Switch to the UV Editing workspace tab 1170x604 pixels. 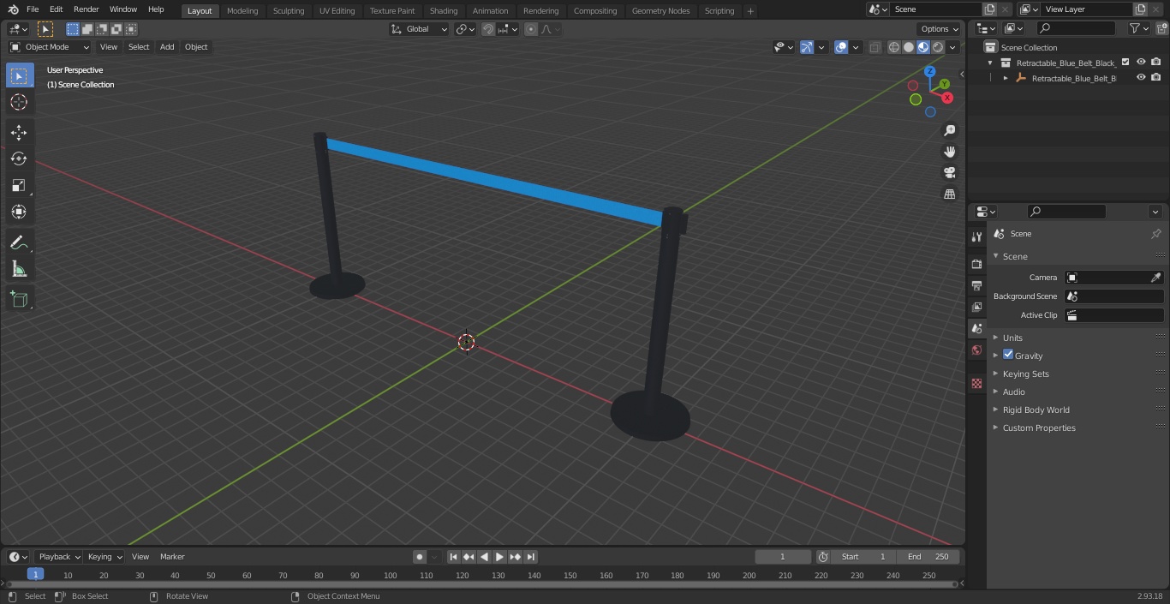337,11
